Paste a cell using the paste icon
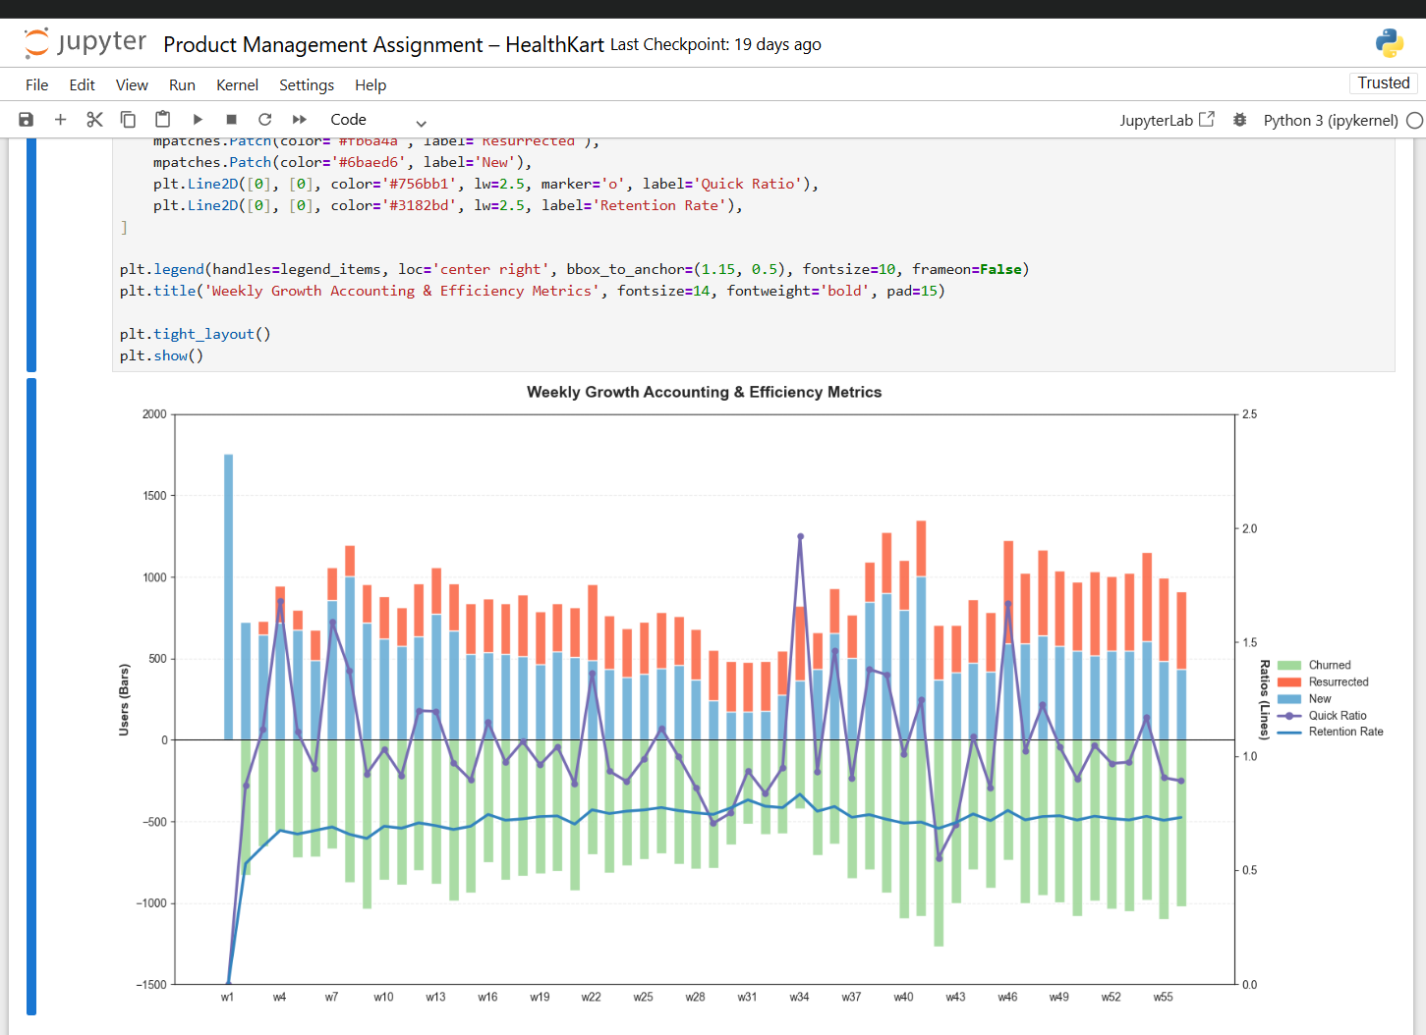The image size is (1426, 1035). [x=162, y=119]
